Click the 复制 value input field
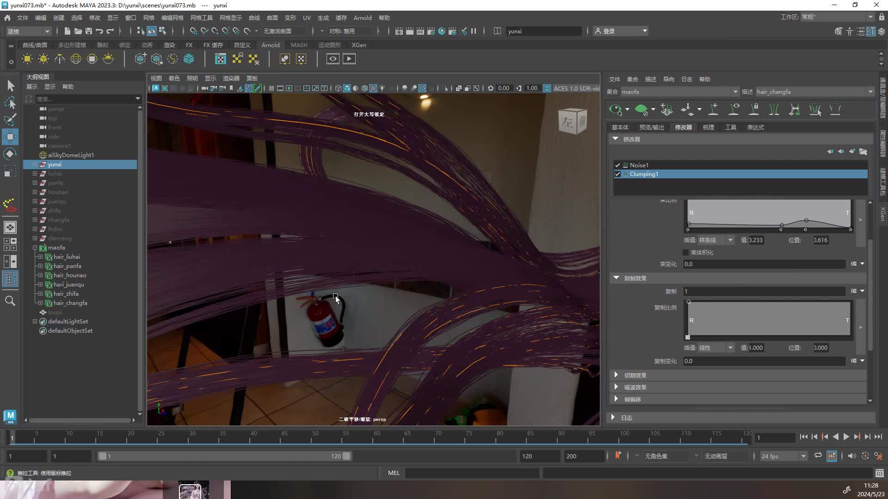The height and width of the screenshot is (499, 888). click(764, 291)
